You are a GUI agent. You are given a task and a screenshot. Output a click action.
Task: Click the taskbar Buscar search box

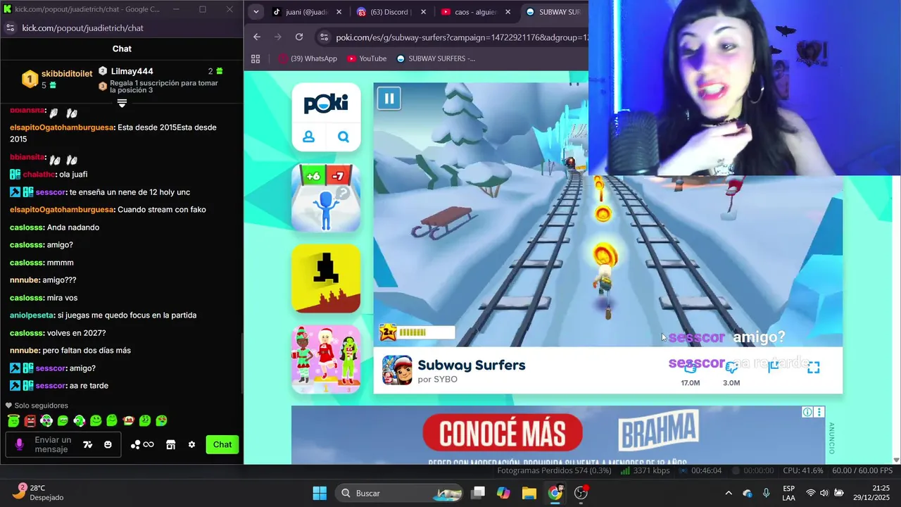click(x=398, y=493)
